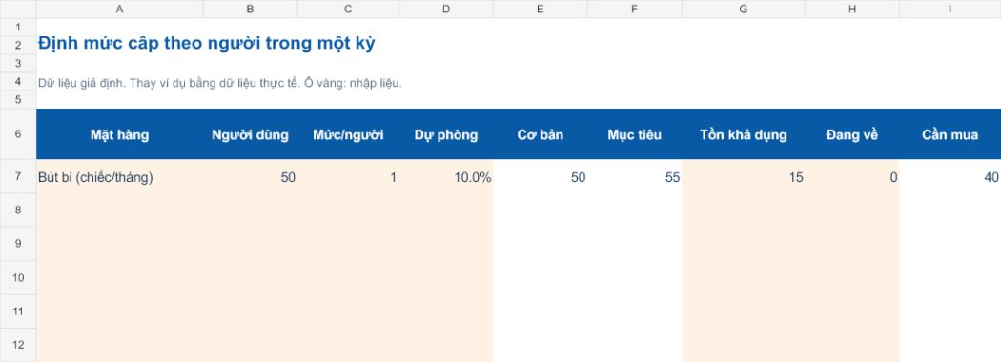Select the 'Mục tiêu' header cell
This screenshot has width=1001, height=362.
pos(635,134)
